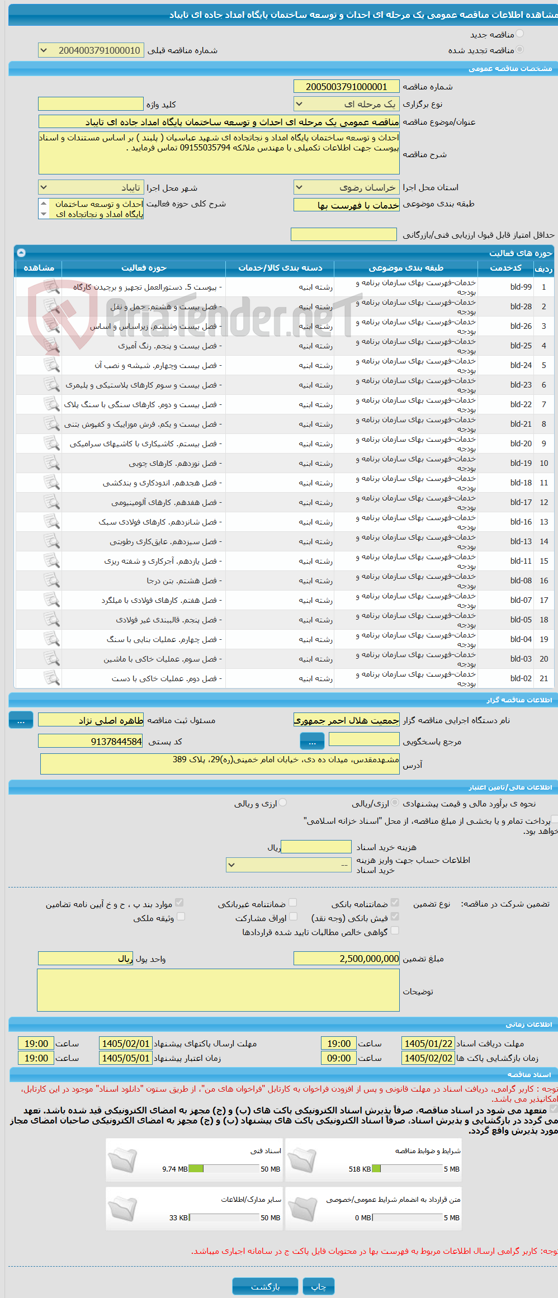The height and width of the screenshot is (1298, 558).
Task: Open view icon for row bld-23
Action: tap(51, 385)
